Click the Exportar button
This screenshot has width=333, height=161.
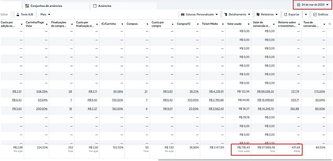tap(292, 14)
